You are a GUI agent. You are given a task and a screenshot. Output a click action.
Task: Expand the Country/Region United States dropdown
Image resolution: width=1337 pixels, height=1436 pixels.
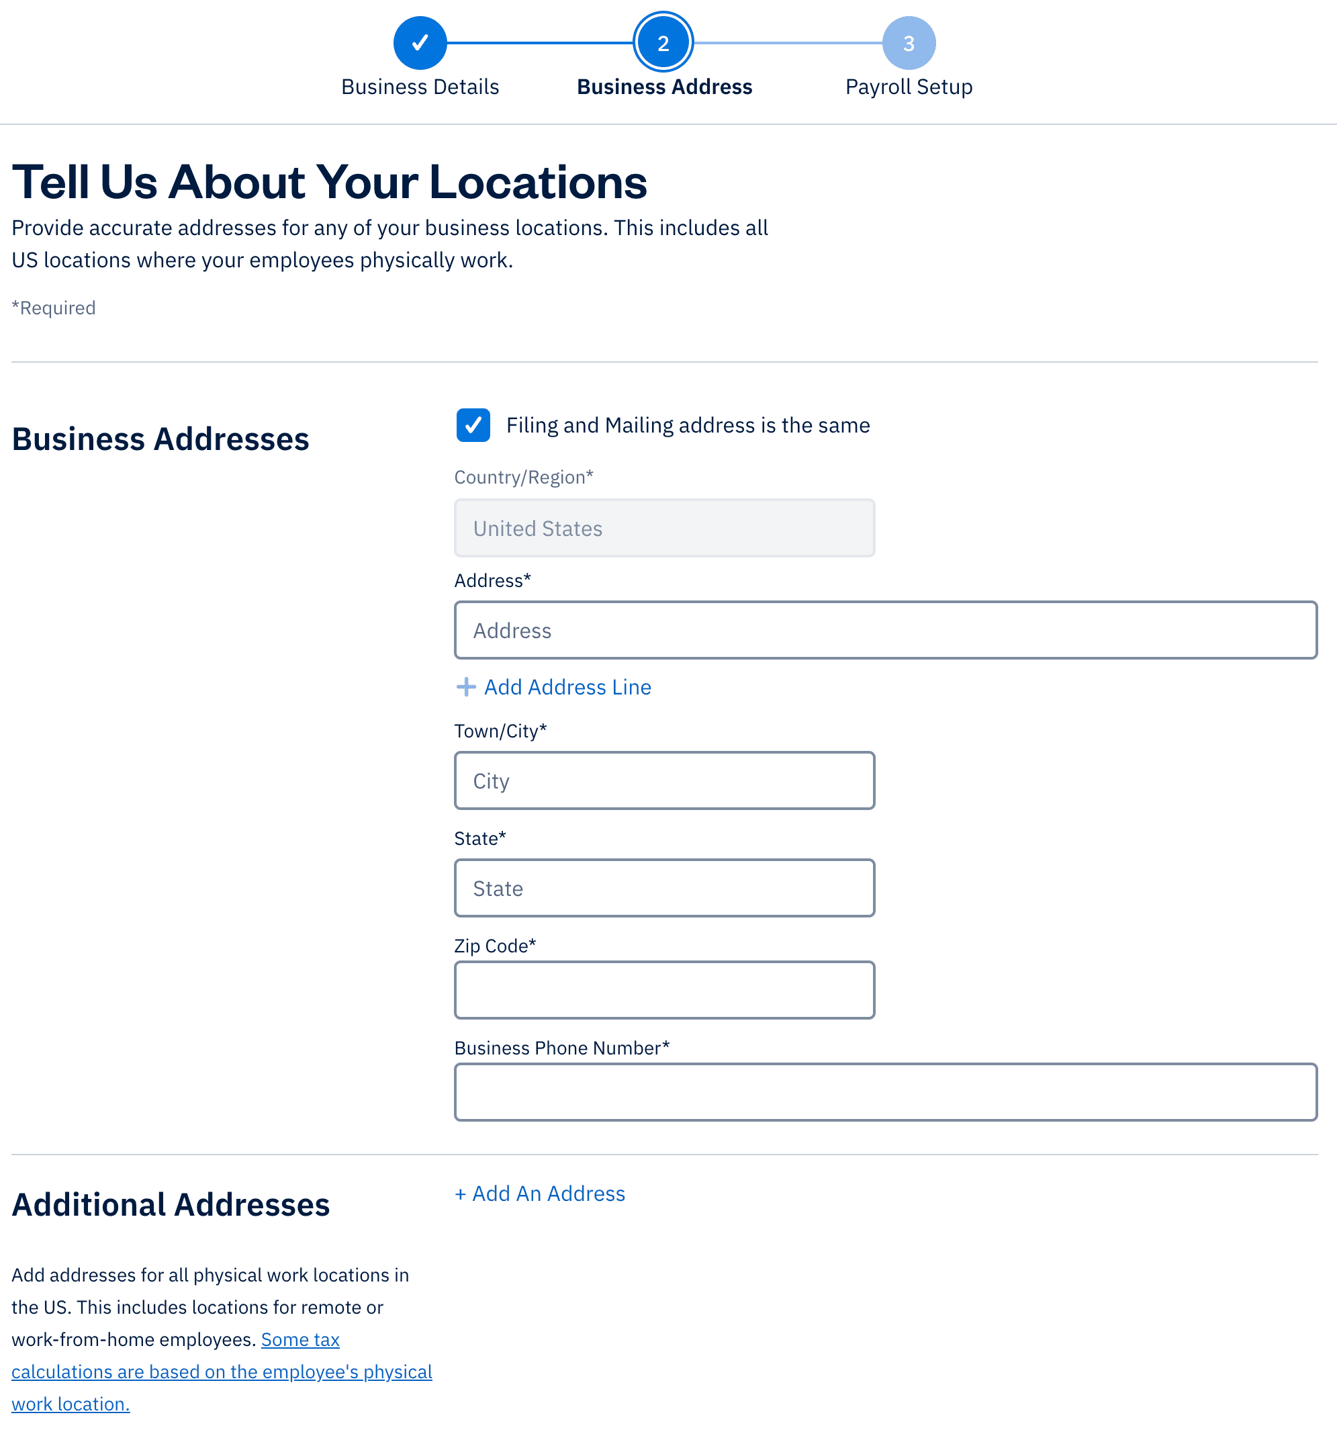click(665, 527)
